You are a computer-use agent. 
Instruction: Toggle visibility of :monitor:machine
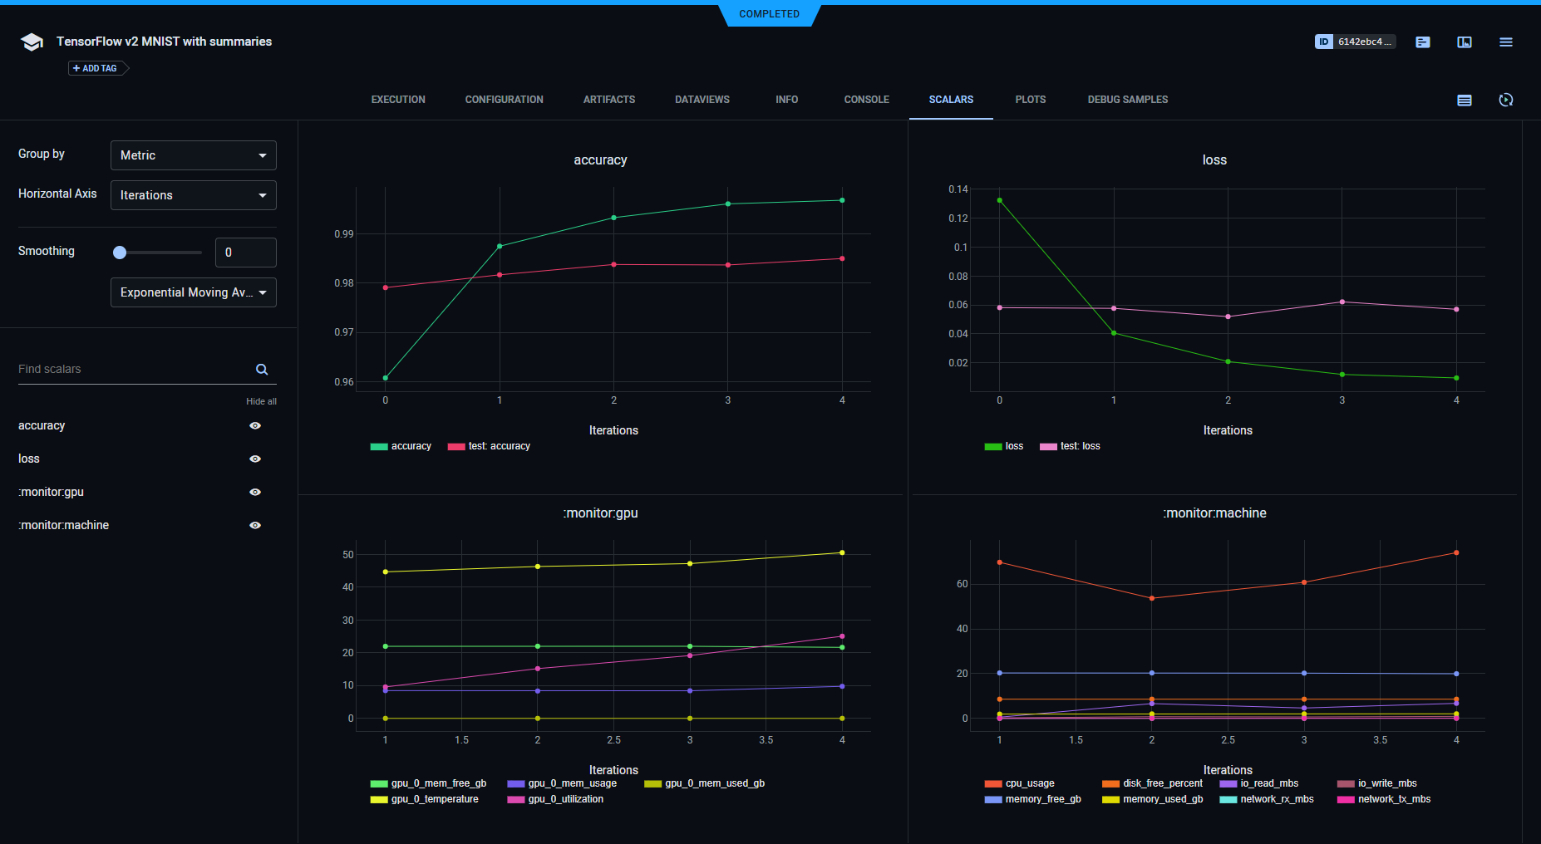[255, 525]
